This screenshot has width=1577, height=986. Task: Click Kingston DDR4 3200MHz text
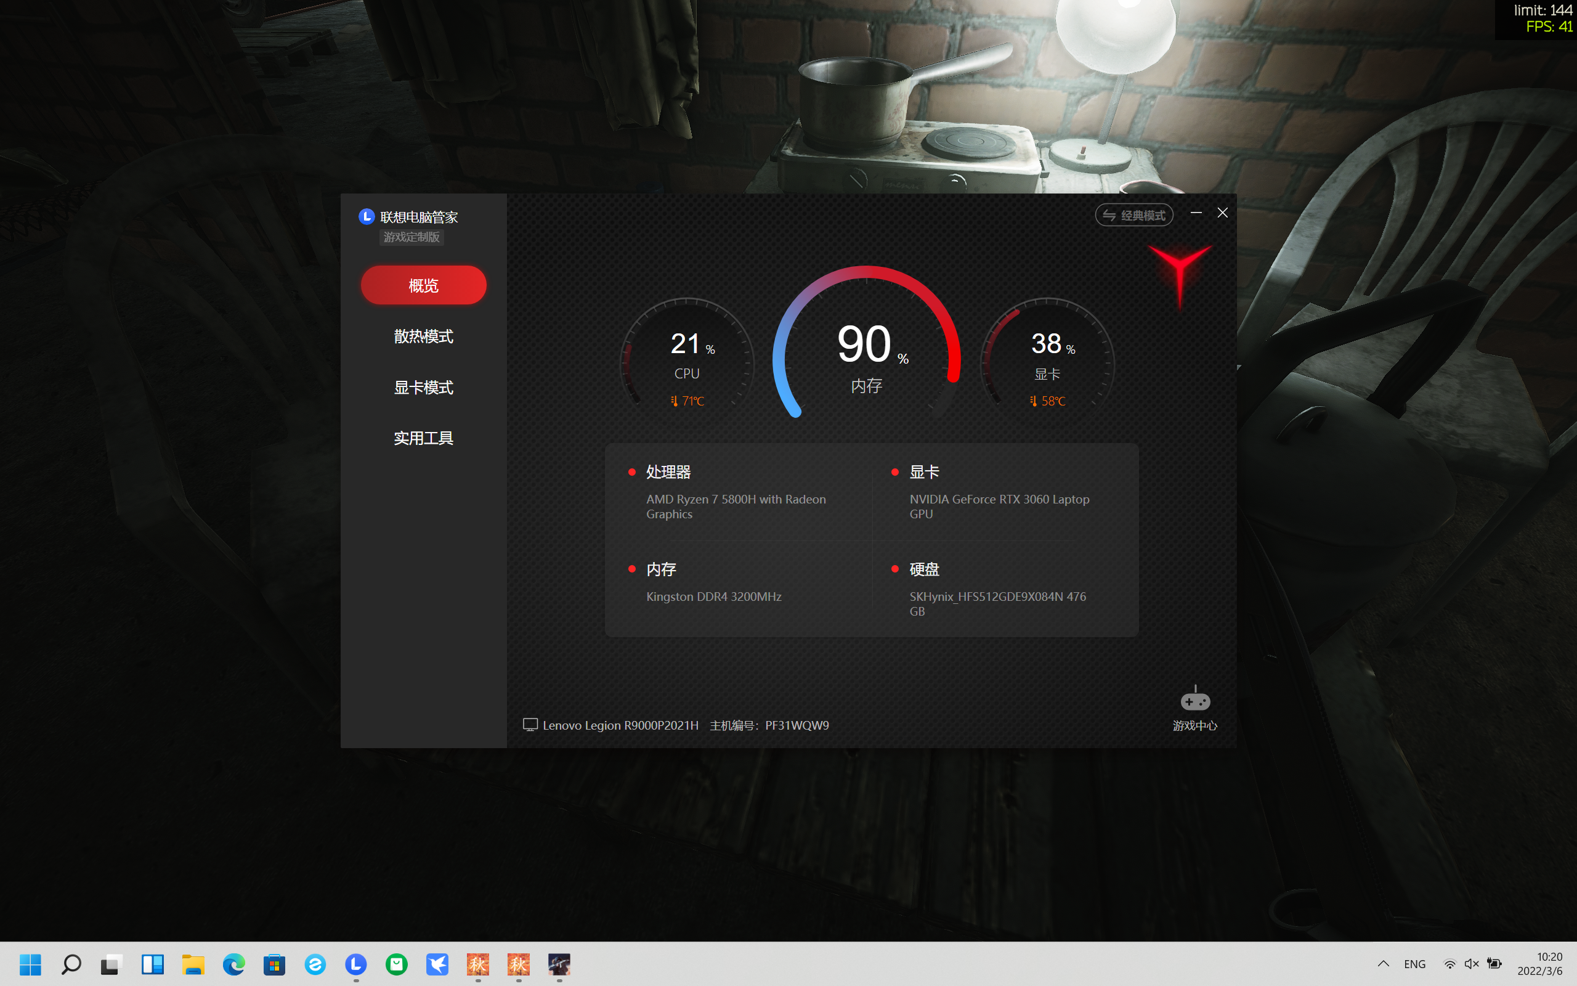pyautogui.click(x=713, y=597)
